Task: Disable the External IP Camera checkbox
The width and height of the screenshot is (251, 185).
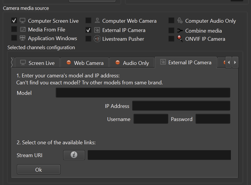Action: (x=88, y=30)
